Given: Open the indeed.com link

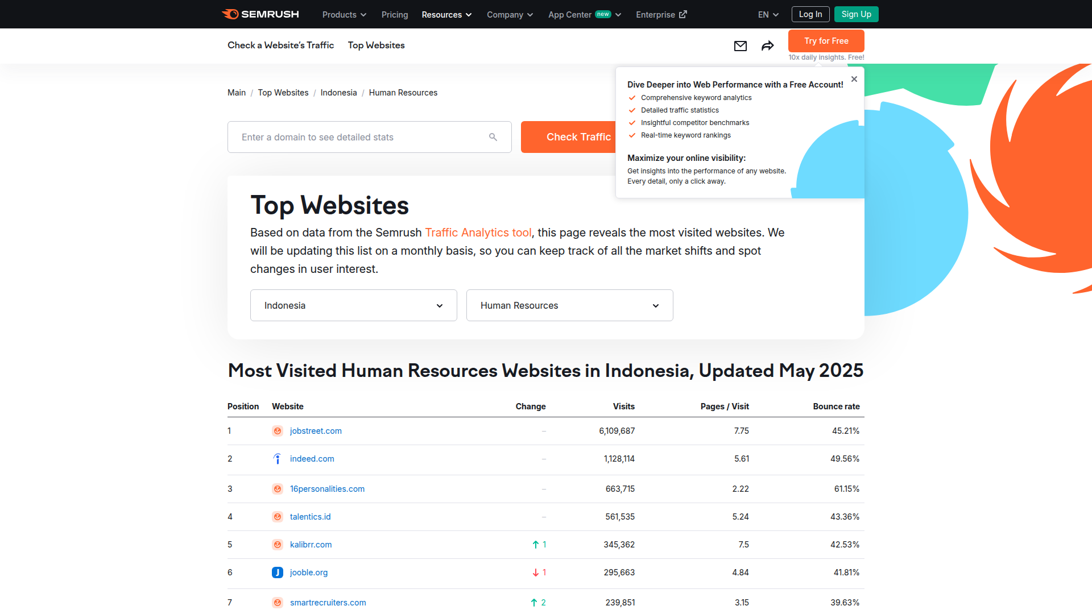Looking at the screenshot, I should click(312, 459).
